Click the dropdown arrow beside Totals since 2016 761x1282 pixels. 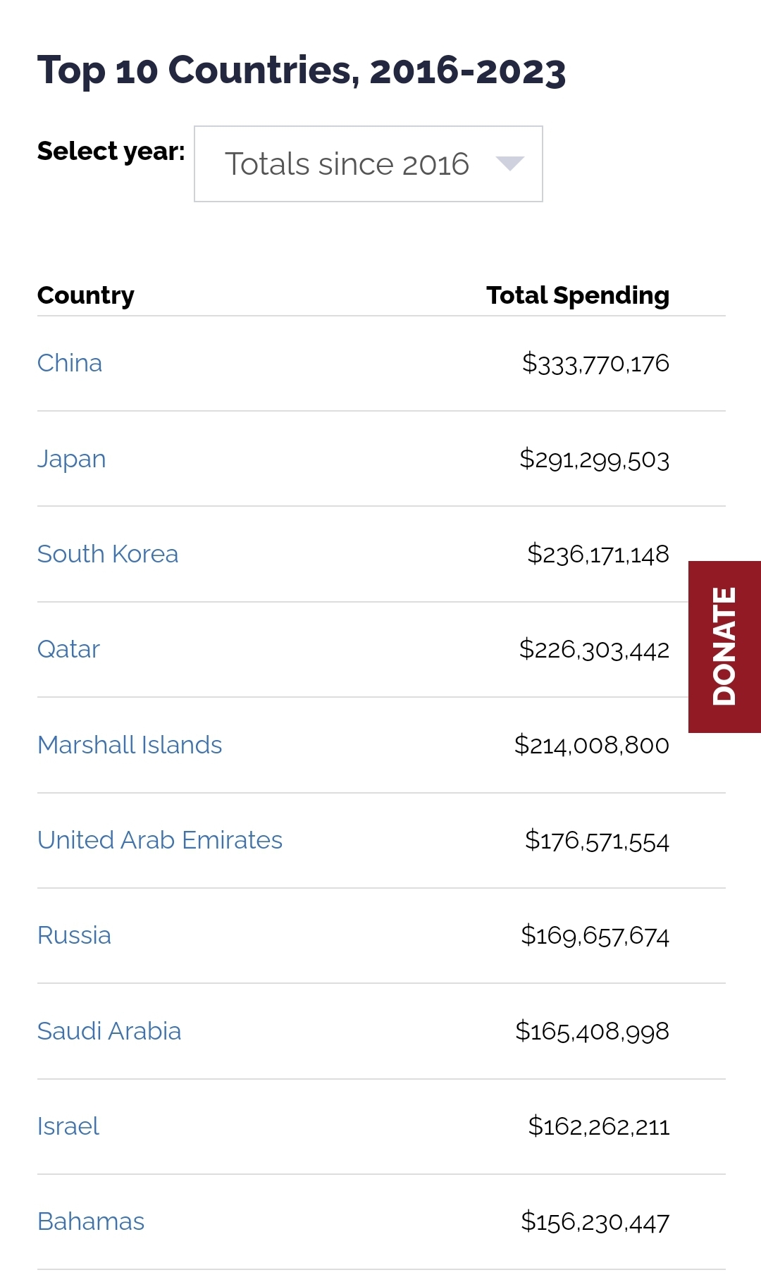(509, 164)
